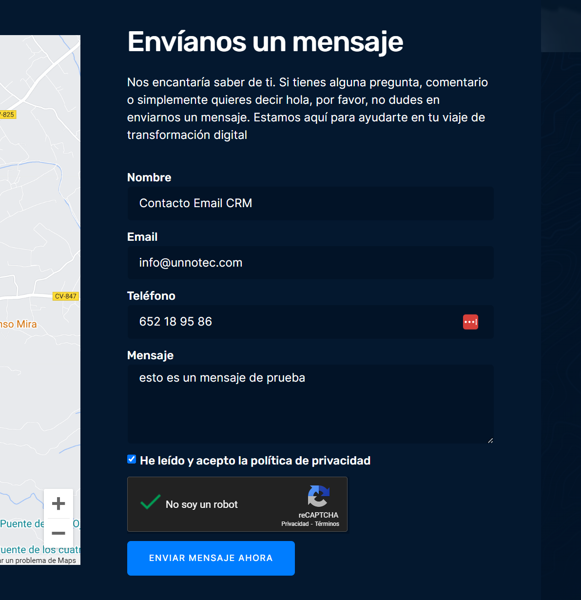This screenshot has height=600, width=581.
Task: Click the 'He leído y acepto' label text
Action: click(255, 461)
